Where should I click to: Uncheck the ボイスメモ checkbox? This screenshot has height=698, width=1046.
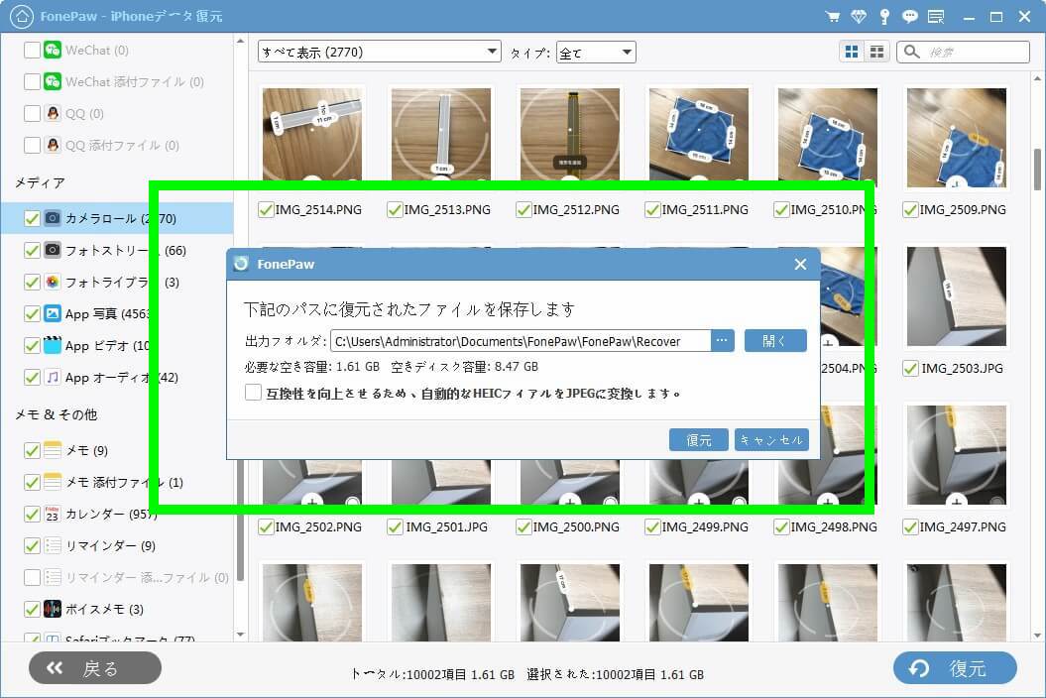click(32, 609)
